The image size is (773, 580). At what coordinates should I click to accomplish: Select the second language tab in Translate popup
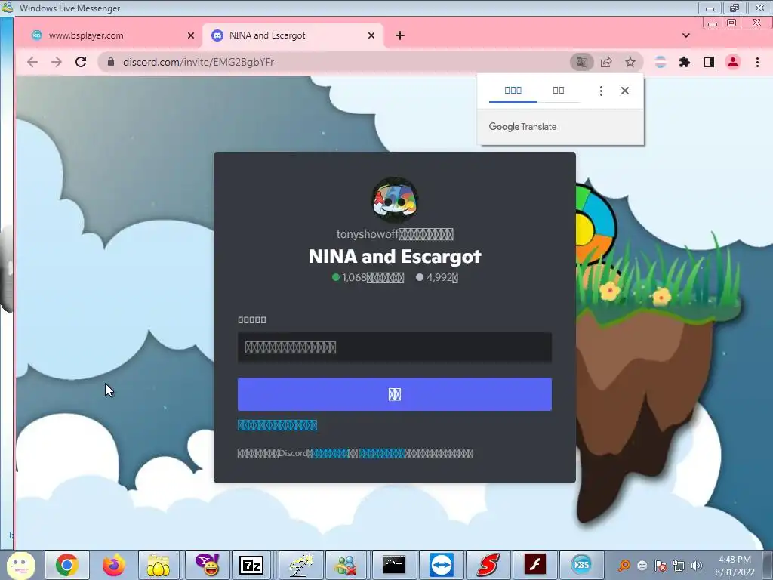point(559,91)
